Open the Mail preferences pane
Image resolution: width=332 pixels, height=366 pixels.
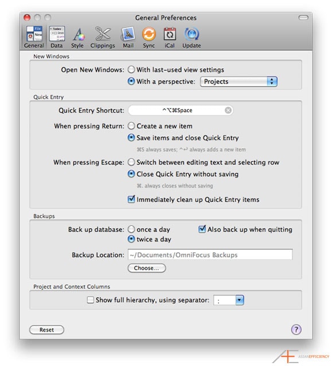click(128, 37)
